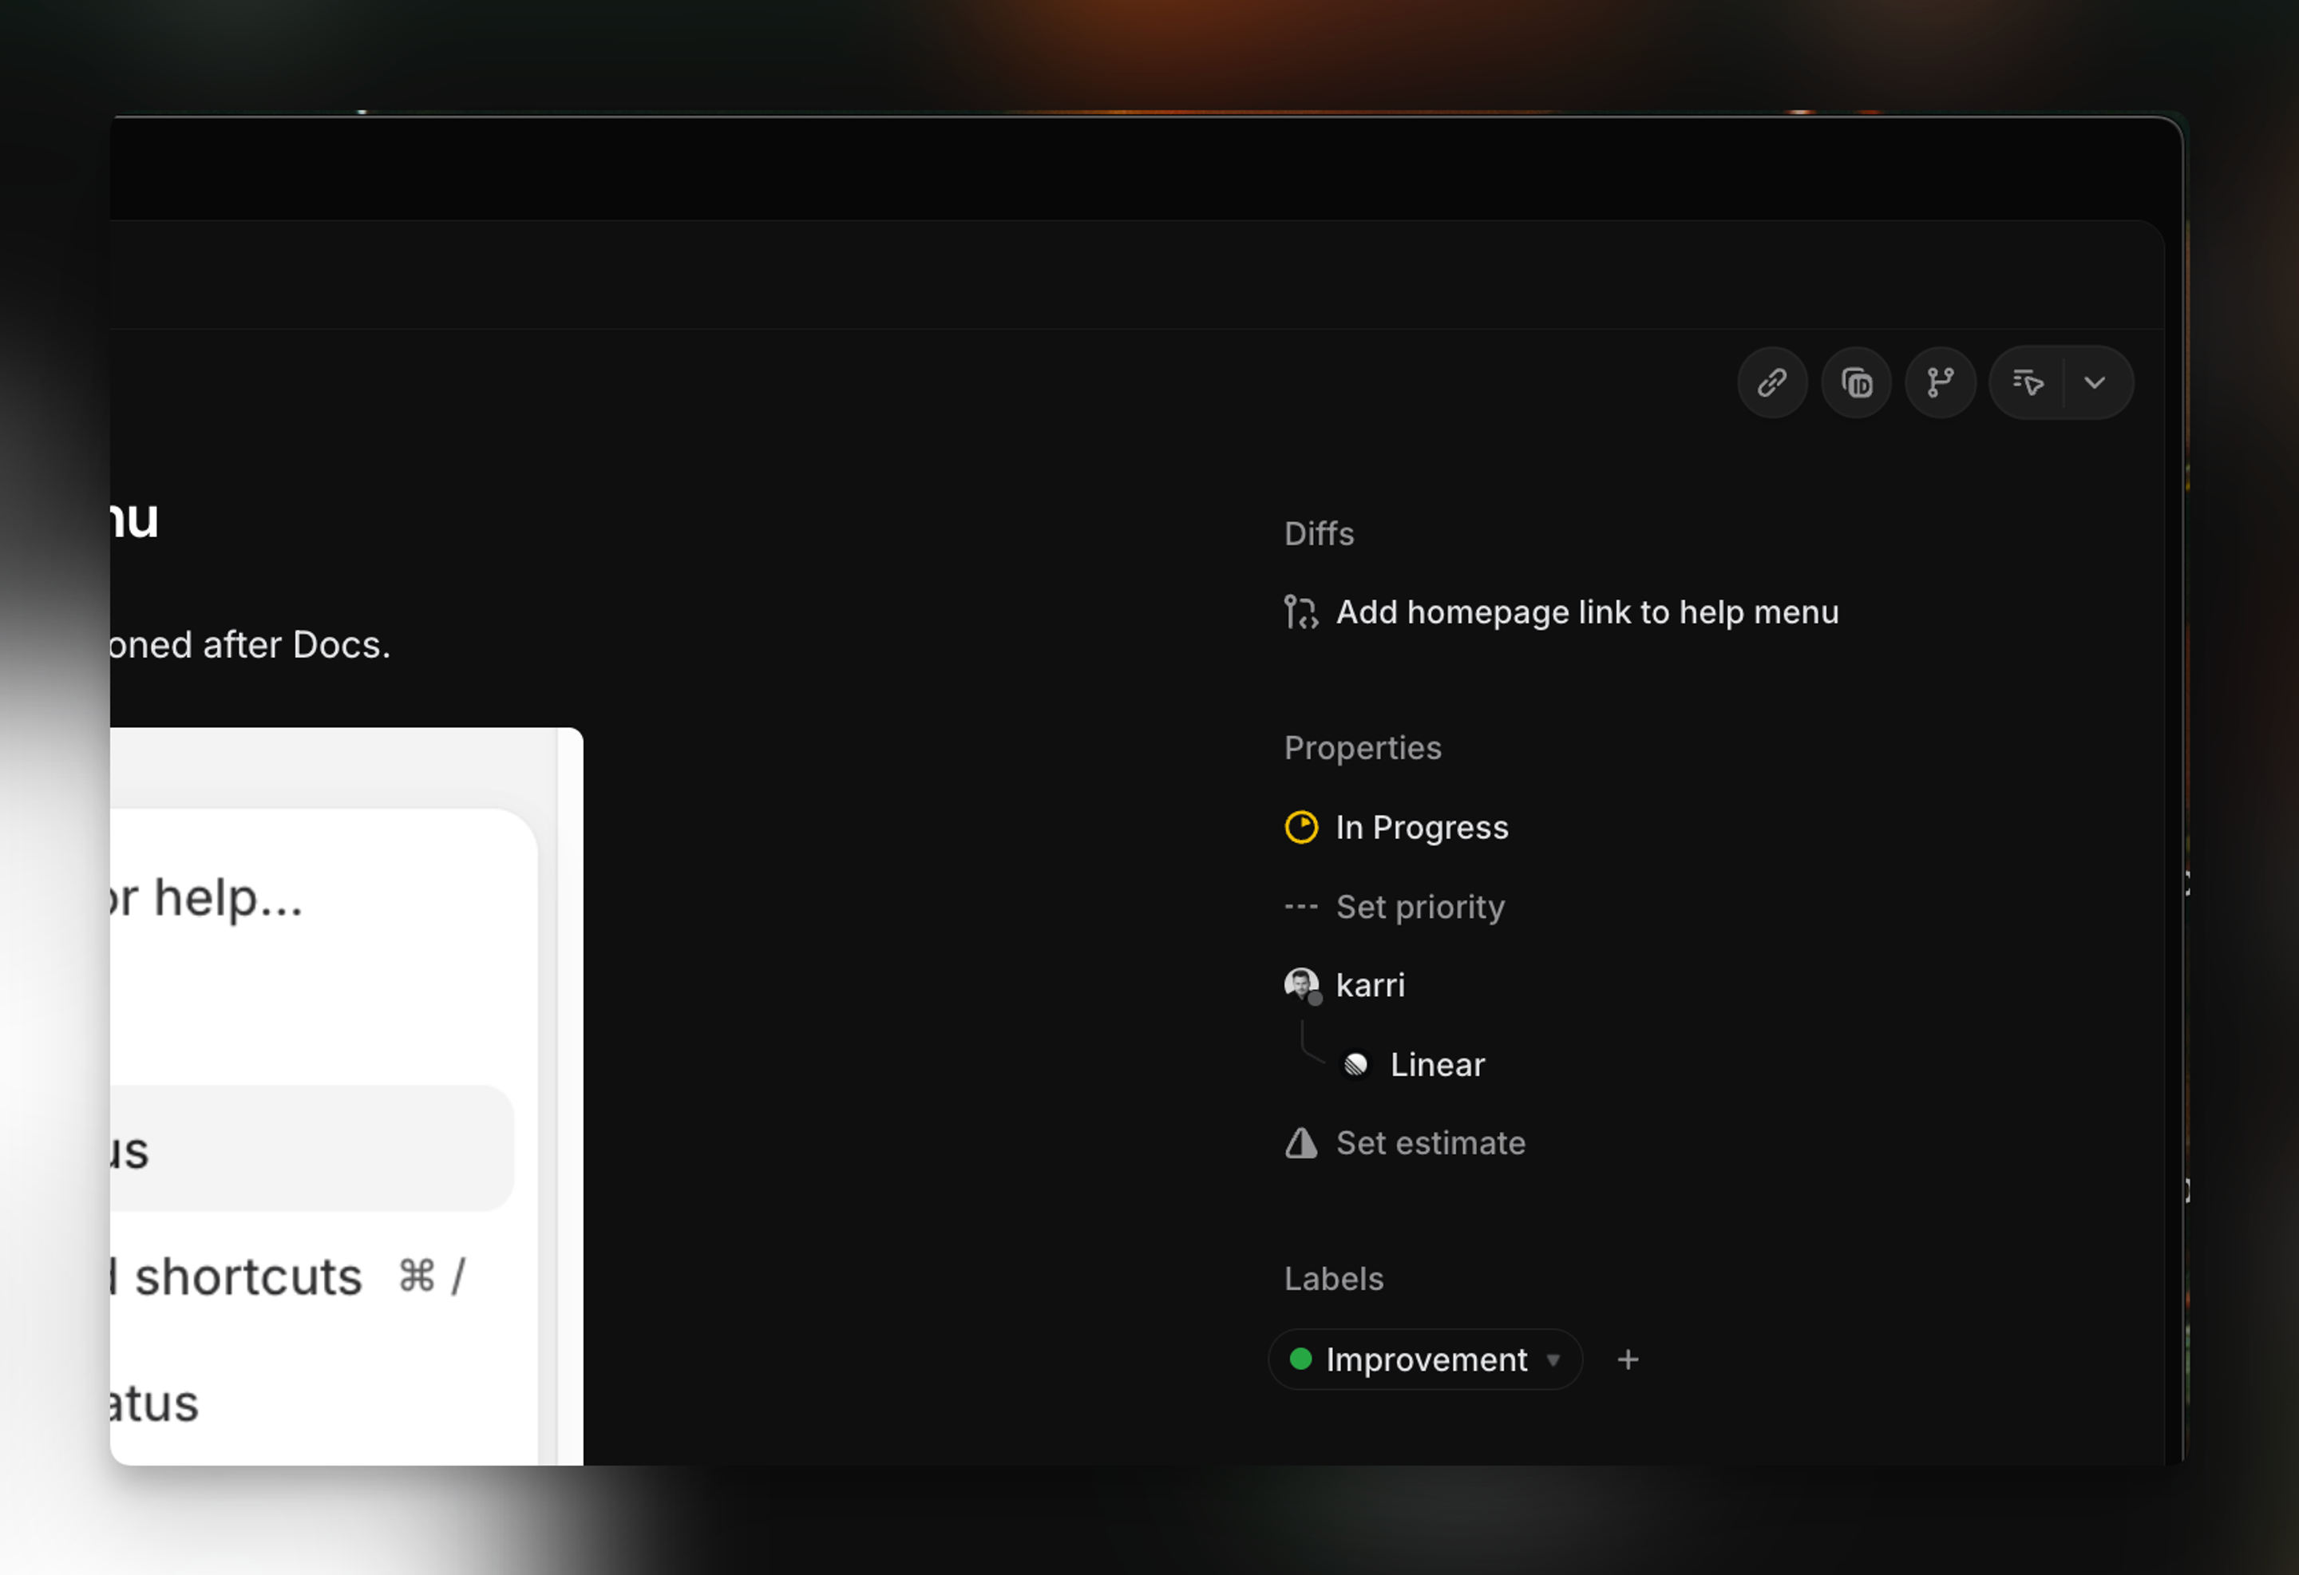The width and height of the screenshot is (2299, 1575).
Task: Click the yellow In Progress status icon
Action: click(1301, 827)
